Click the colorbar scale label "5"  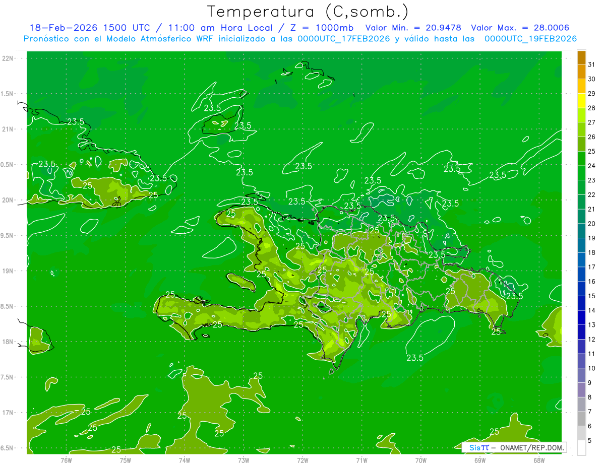coord(590,440)
